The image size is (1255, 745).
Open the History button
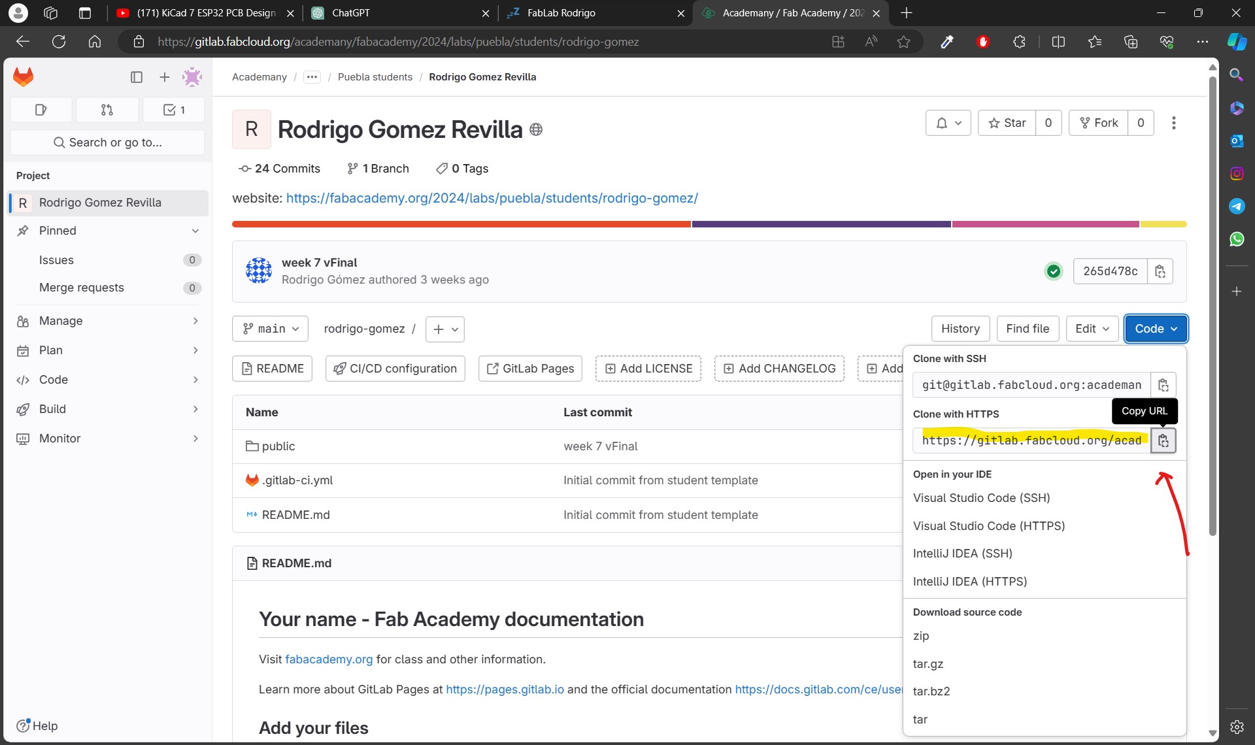pos(960,329)
